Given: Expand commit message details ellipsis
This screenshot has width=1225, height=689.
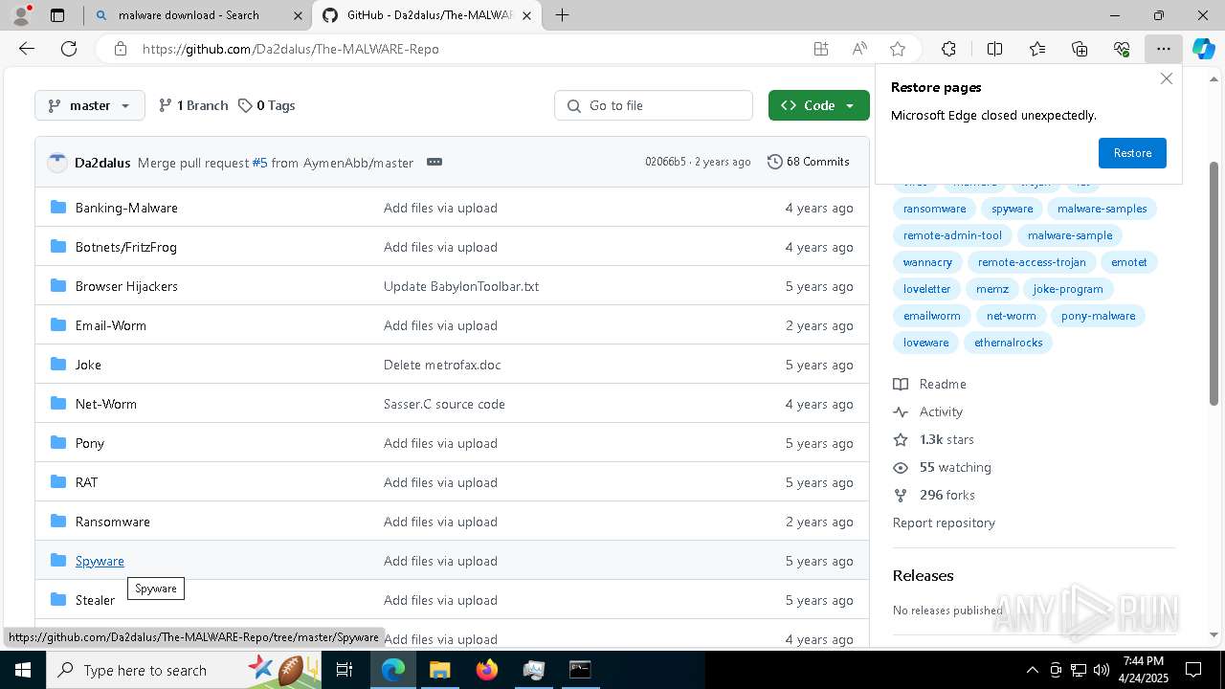Looking at the screenshot, I should tap(434, 162).
